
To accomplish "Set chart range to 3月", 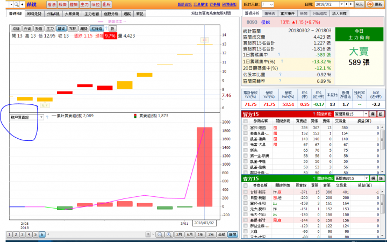I will click(180, 234).
